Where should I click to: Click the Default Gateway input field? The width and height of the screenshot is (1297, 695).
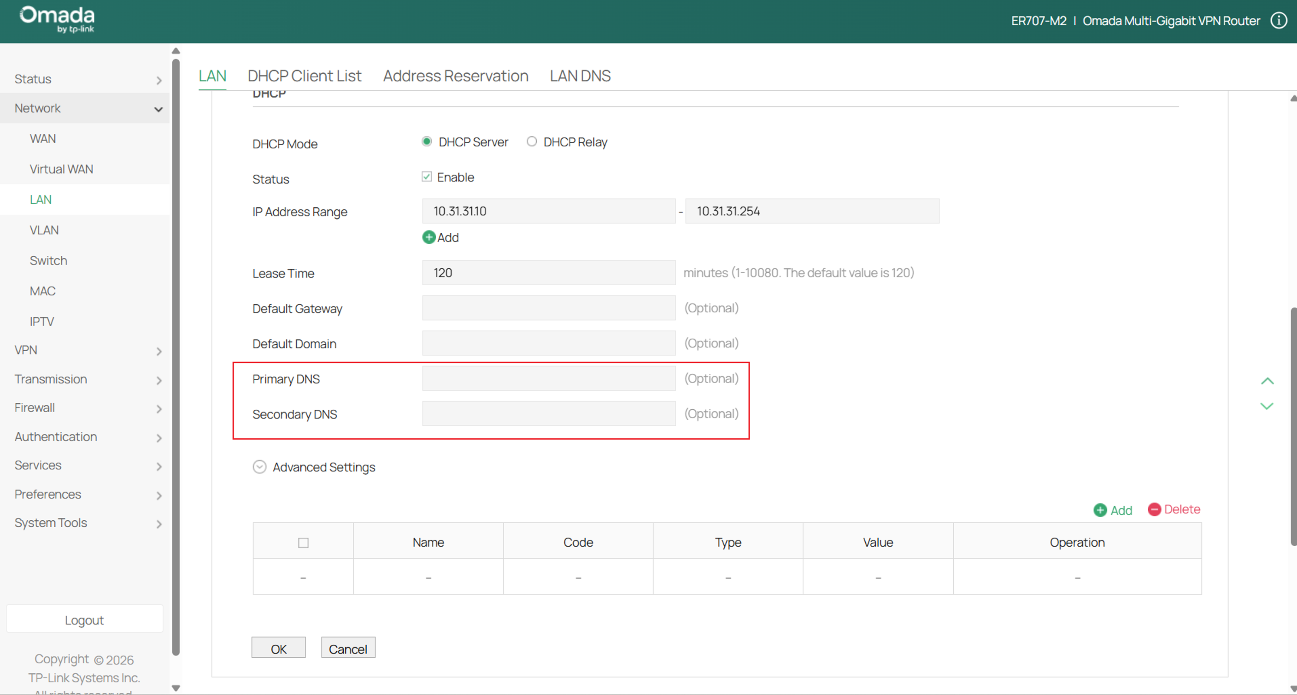point(549,308)
